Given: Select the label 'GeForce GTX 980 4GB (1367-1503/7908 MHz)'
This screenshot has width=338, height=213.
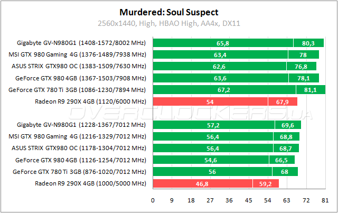Looking at the screenshot, I should click(81, 78).
